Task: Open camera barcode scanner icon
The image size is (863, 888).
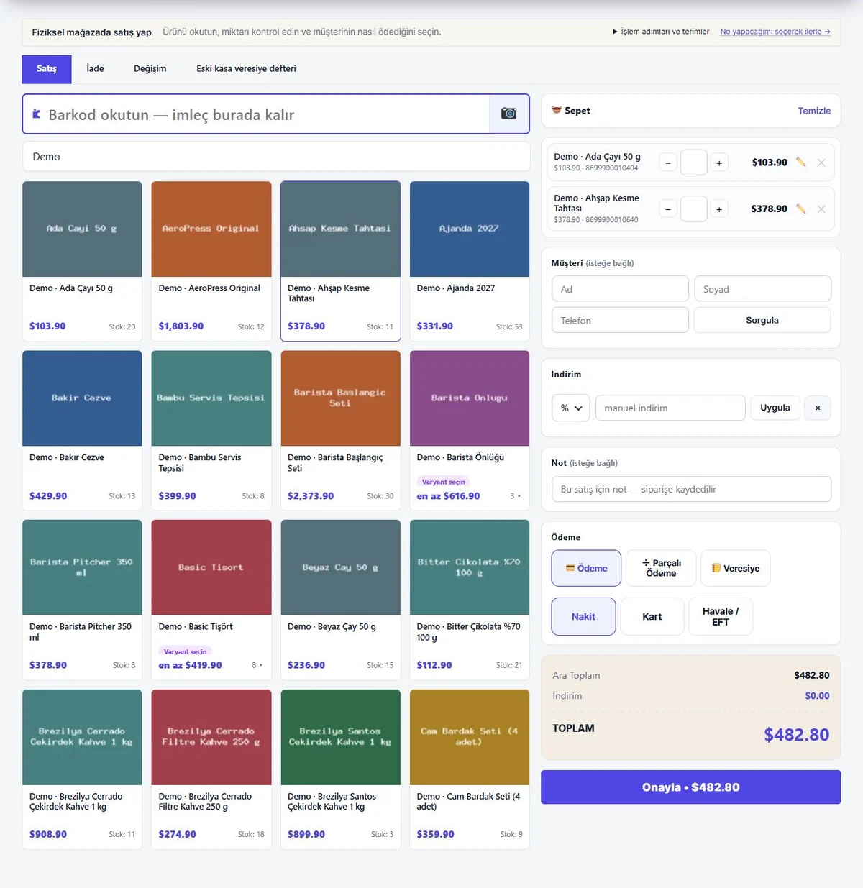Action: pos(509,114)
